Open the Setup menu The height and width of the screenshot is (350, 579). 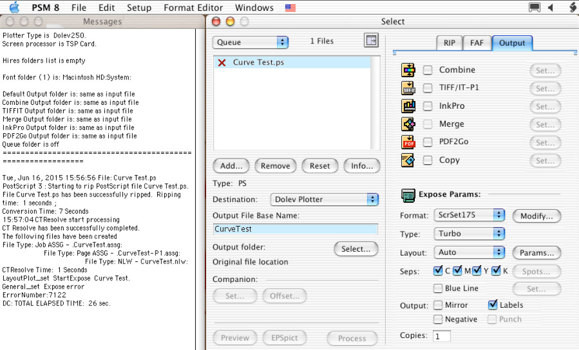tap(139, 8)
